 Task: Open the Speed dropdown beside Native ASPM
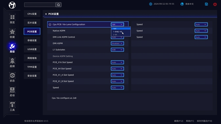coord(201,31)
